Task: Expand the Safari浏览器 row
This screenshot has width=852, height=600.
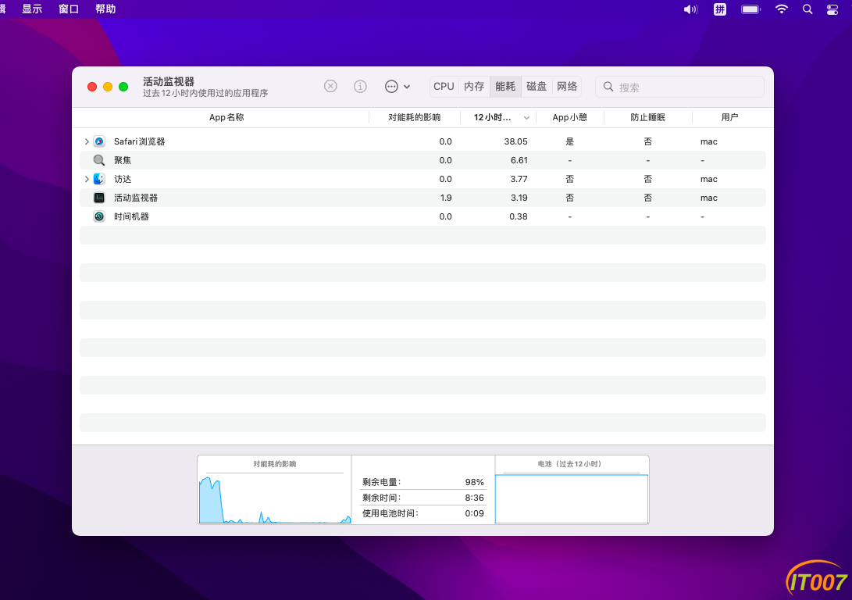Action: [87, 141]
